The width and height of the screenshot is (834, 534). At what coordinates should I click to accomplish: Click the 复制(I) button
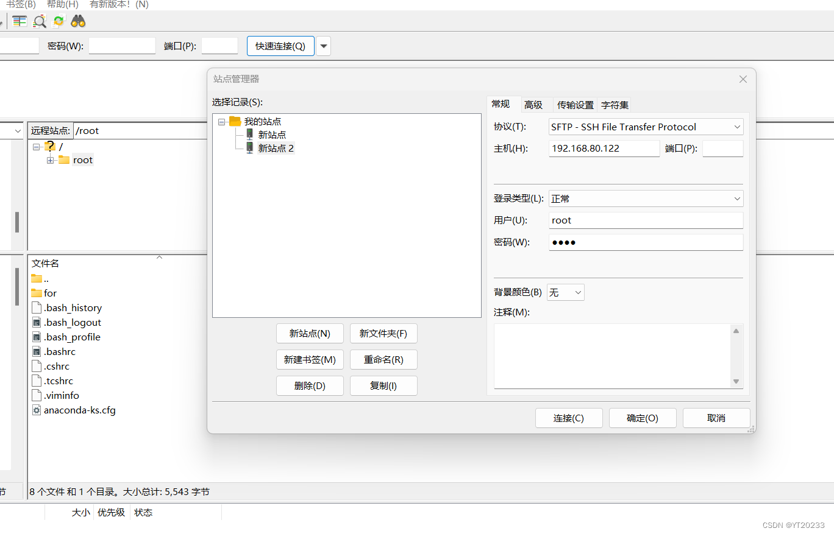(x=383, y=386)
